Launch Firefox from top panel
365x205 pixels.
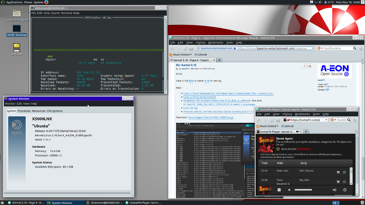(46, 2)
